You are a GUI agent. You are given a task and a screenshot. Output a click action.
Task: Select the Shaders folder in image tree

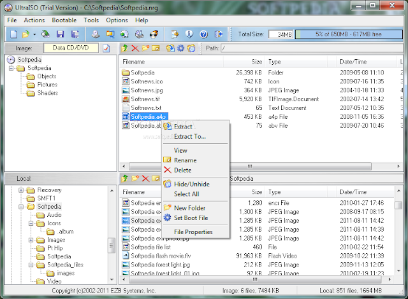(48, 93)
